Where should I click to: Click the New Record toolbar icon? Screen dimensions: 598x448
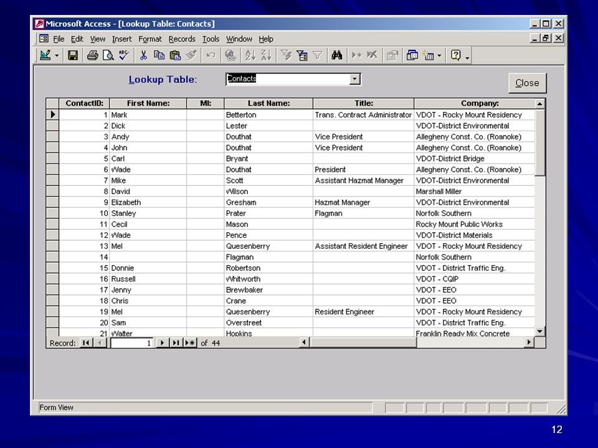coord(357,55)
